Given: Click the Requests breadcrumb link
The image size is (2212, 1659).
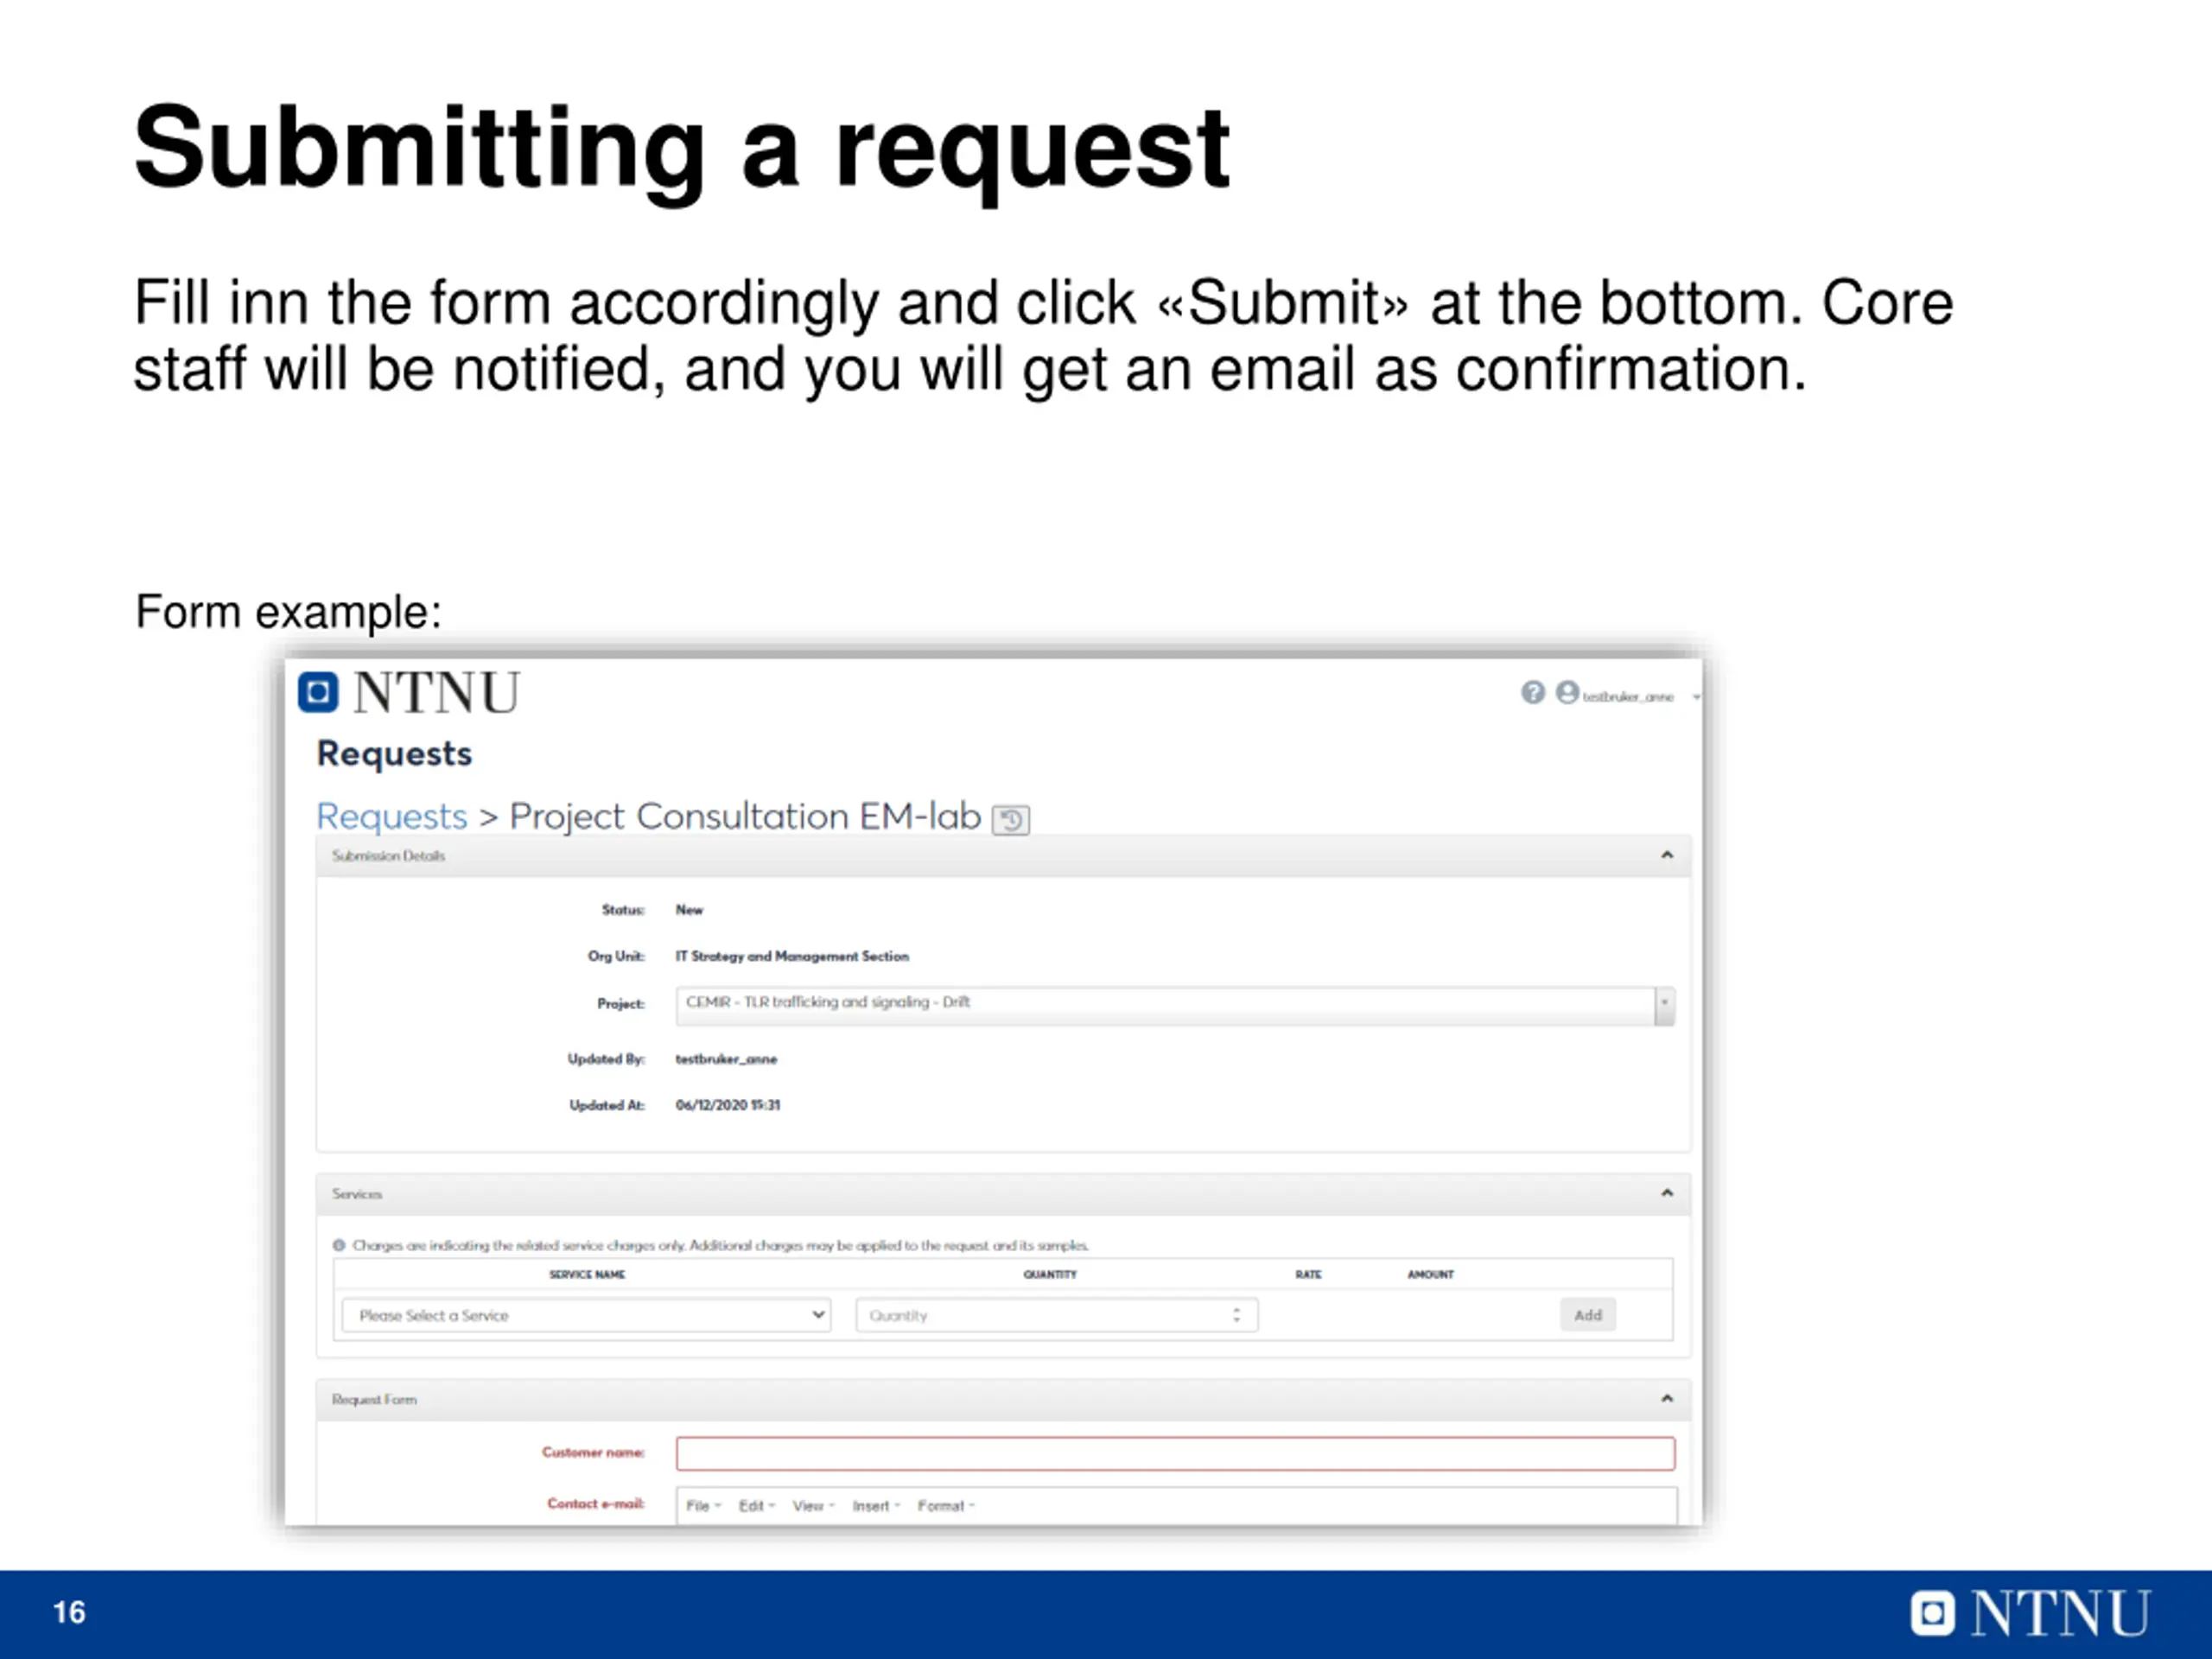Looking at the screenshot, I should tap(391, 817).
